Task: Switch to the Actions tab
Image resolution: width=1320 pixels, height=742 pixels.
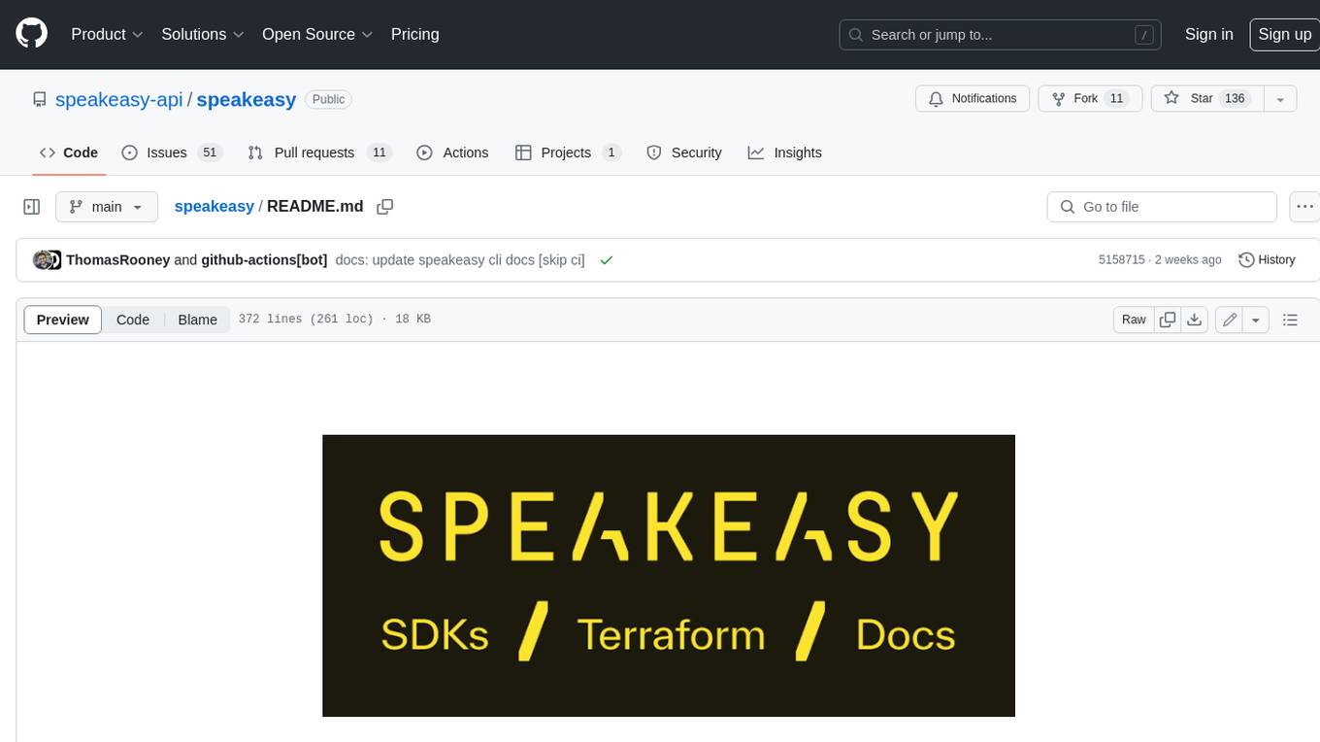Action: (x=452, y=152)
